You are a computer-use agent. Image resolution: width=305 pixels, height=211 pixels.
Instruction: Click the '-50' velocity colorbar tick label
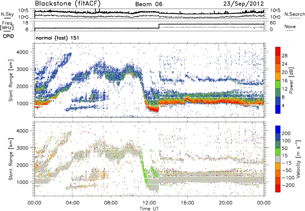(x=287, y=170)
